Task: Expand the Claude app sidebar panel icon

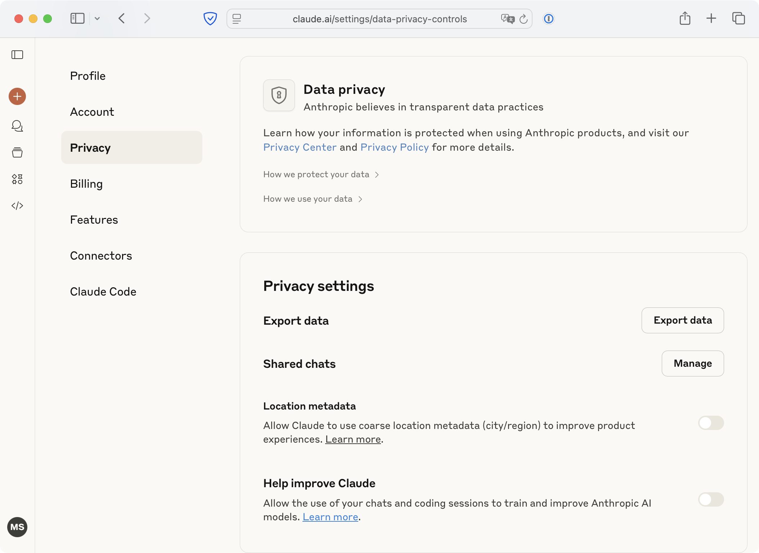Action: click(x=17, y=55)
